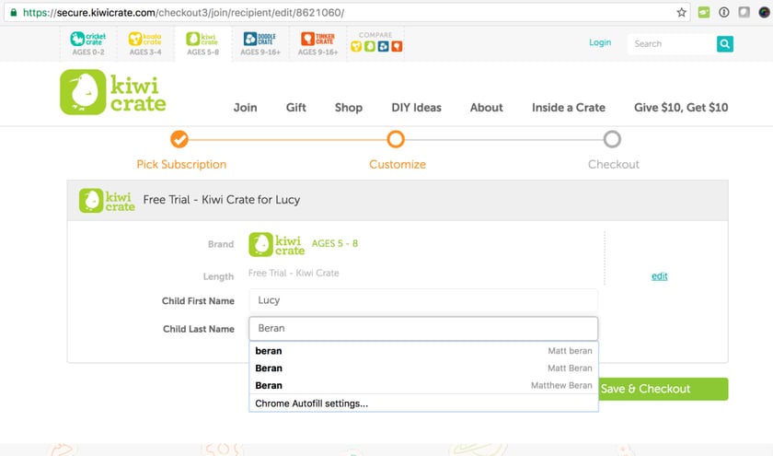Screen dimensions: 773x456
Task: Open the Gift menu item
Action: (x=295, y=108)
